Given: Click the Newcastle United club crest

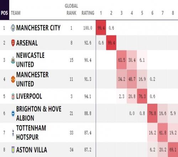Looking at the screenshot, I should click(x=13, y=60).
